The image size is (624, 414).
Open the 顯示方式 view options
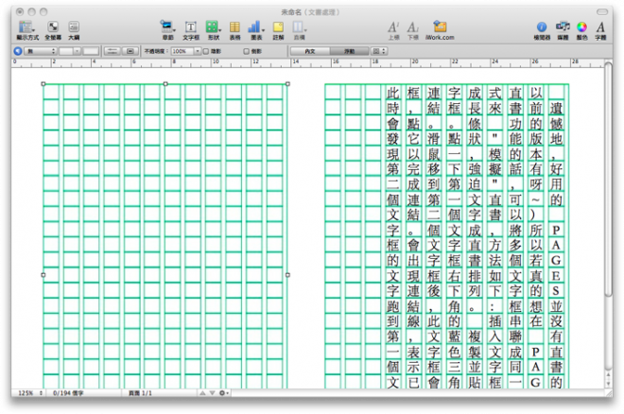[x=26, y=27]
